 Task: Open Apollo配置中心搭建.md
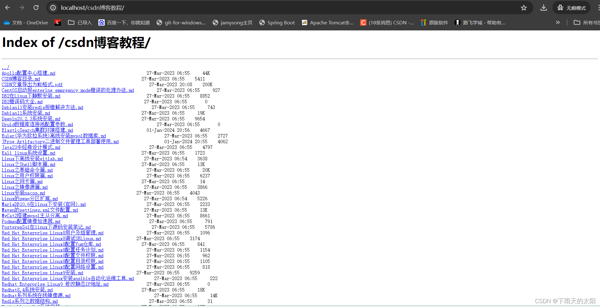coord(29,73)
